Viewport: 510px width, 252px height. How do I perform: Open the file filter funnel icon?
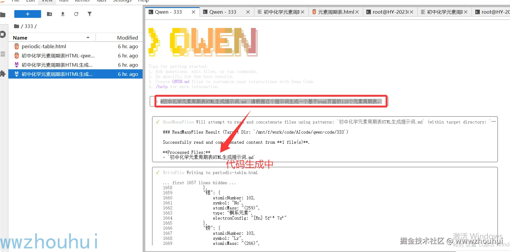pyautogui.click(x=90, y=14)
